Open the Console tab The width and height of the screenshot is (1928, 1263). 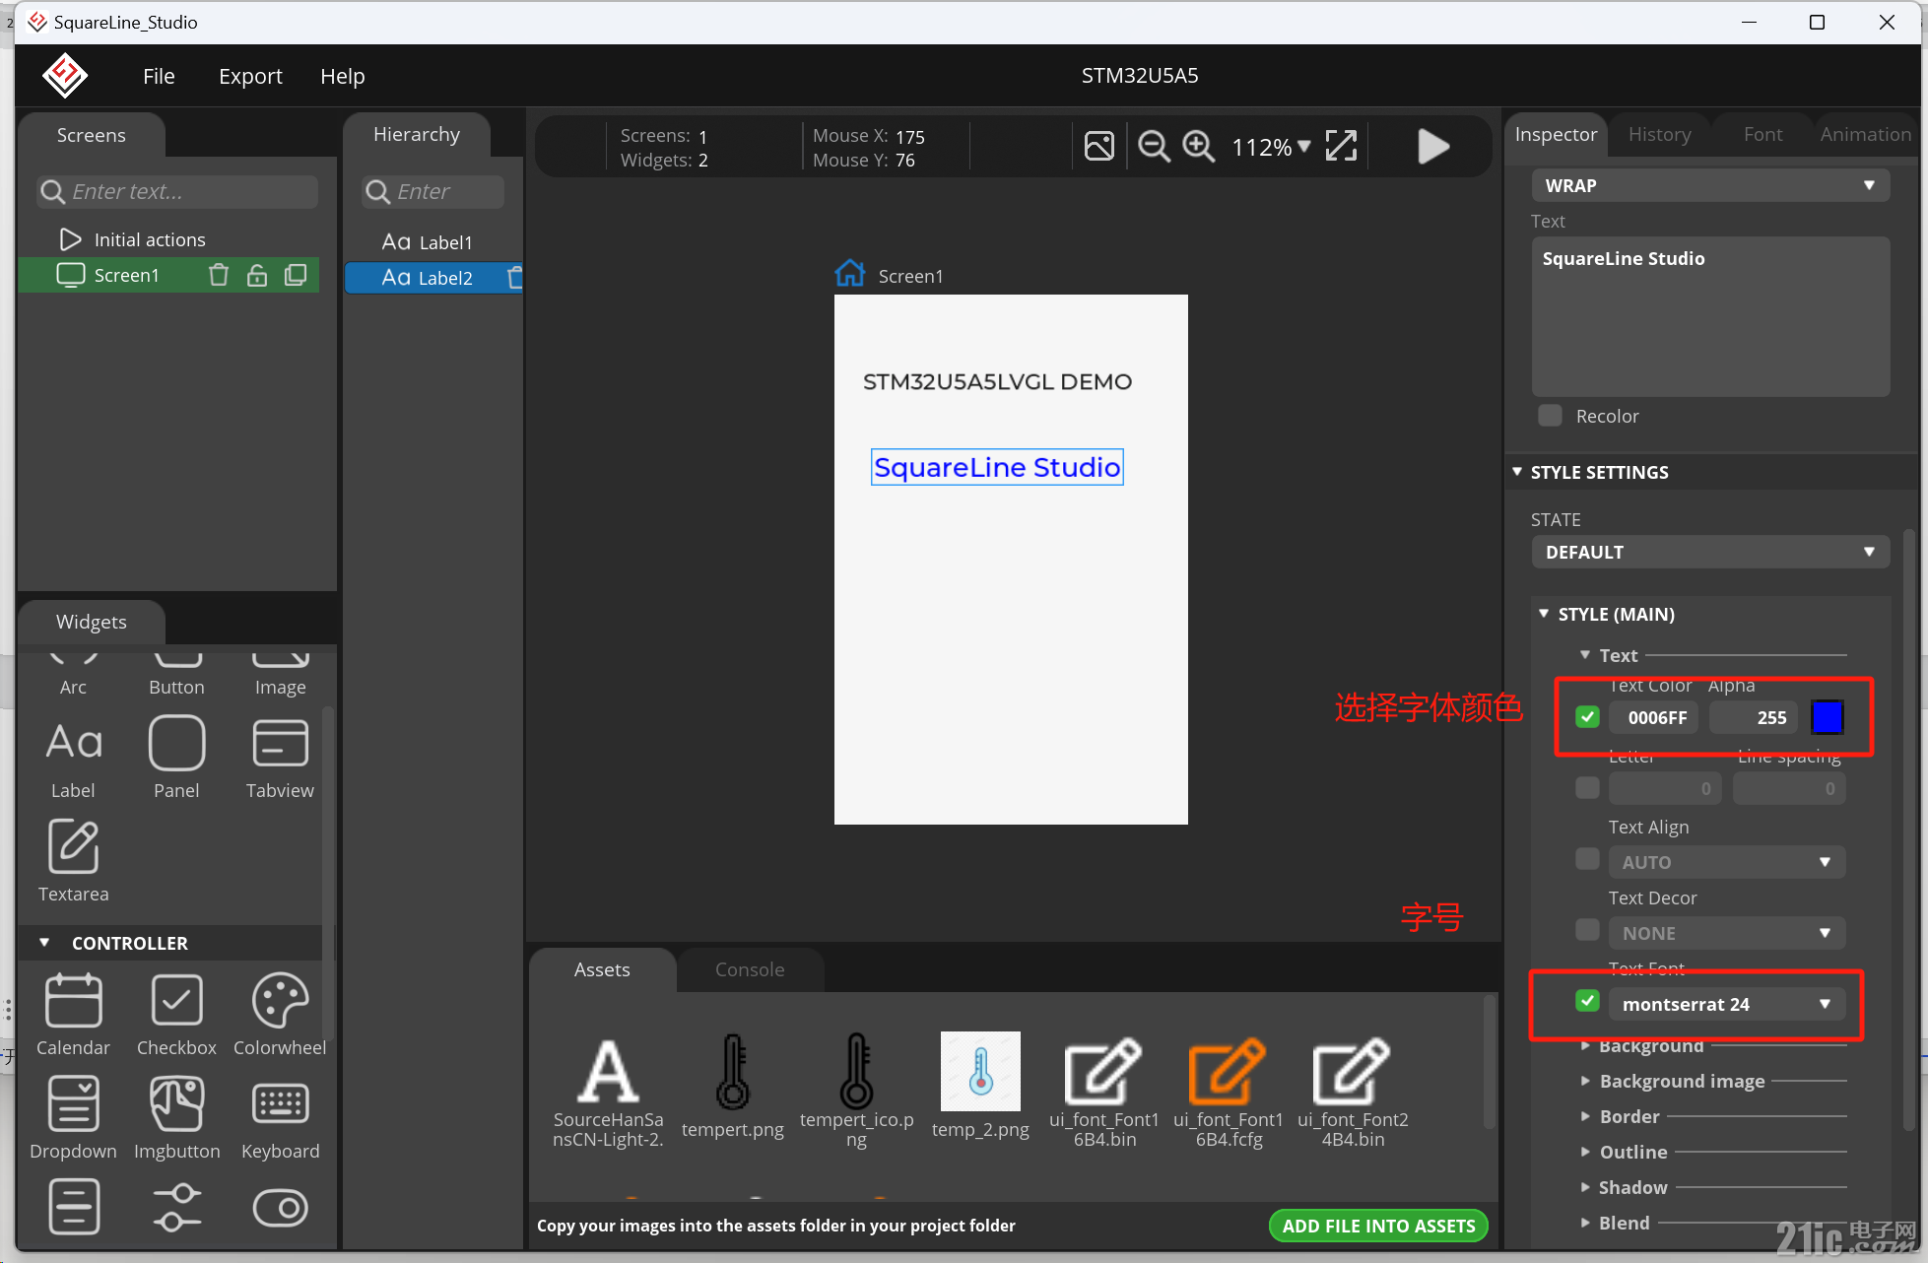pyautogui.click(x=750, y=969)
